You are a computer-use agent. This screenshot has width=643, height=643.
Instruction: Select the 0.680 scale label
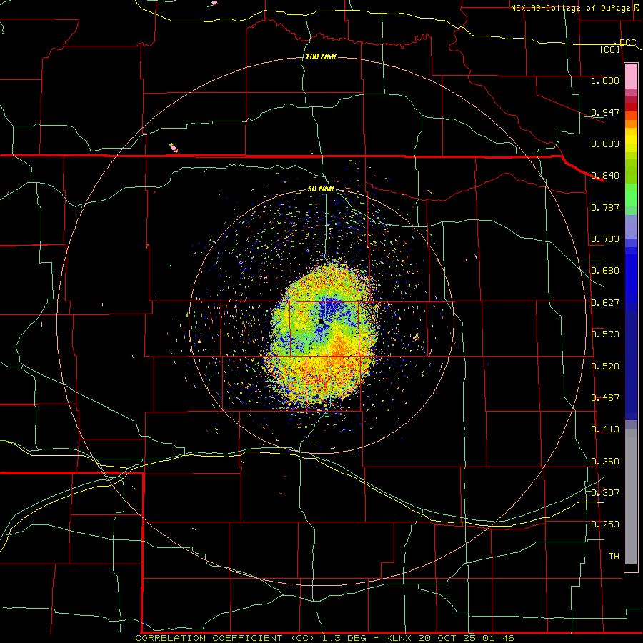[x=605, y=271]
